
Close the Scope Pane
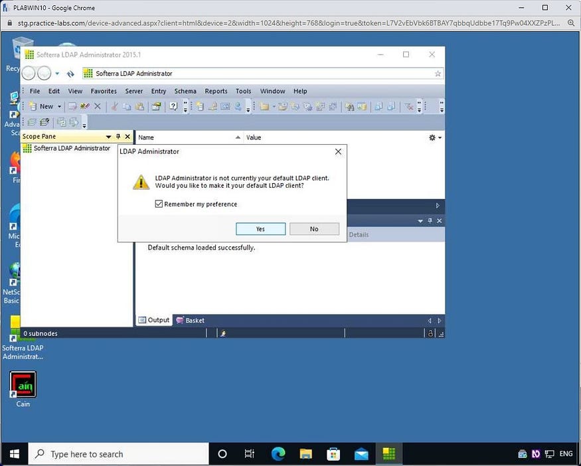click(x=127, y=137)
